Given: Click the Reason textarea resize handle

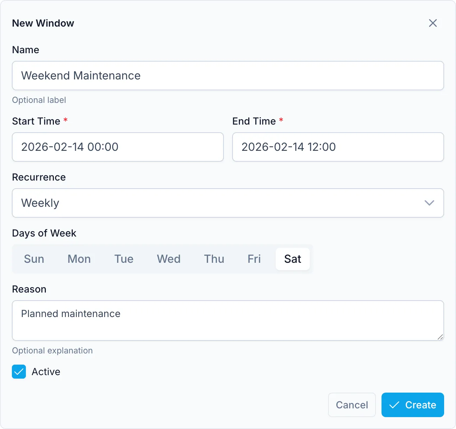Looking at the screenshot, I should click(440, 337).
